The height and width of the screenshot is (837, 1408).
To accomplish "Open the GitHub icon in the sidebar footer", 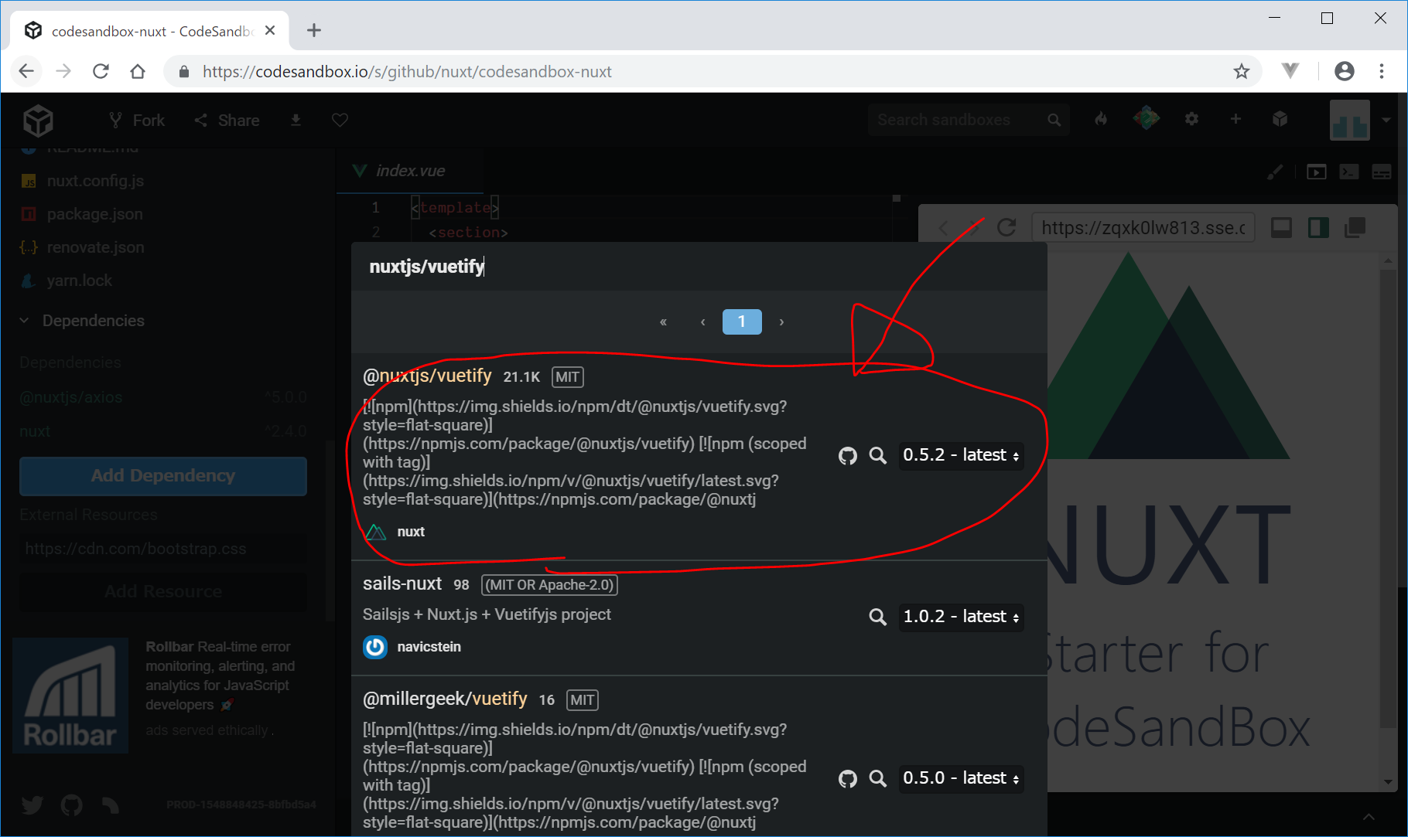I will tap(71, 805).
